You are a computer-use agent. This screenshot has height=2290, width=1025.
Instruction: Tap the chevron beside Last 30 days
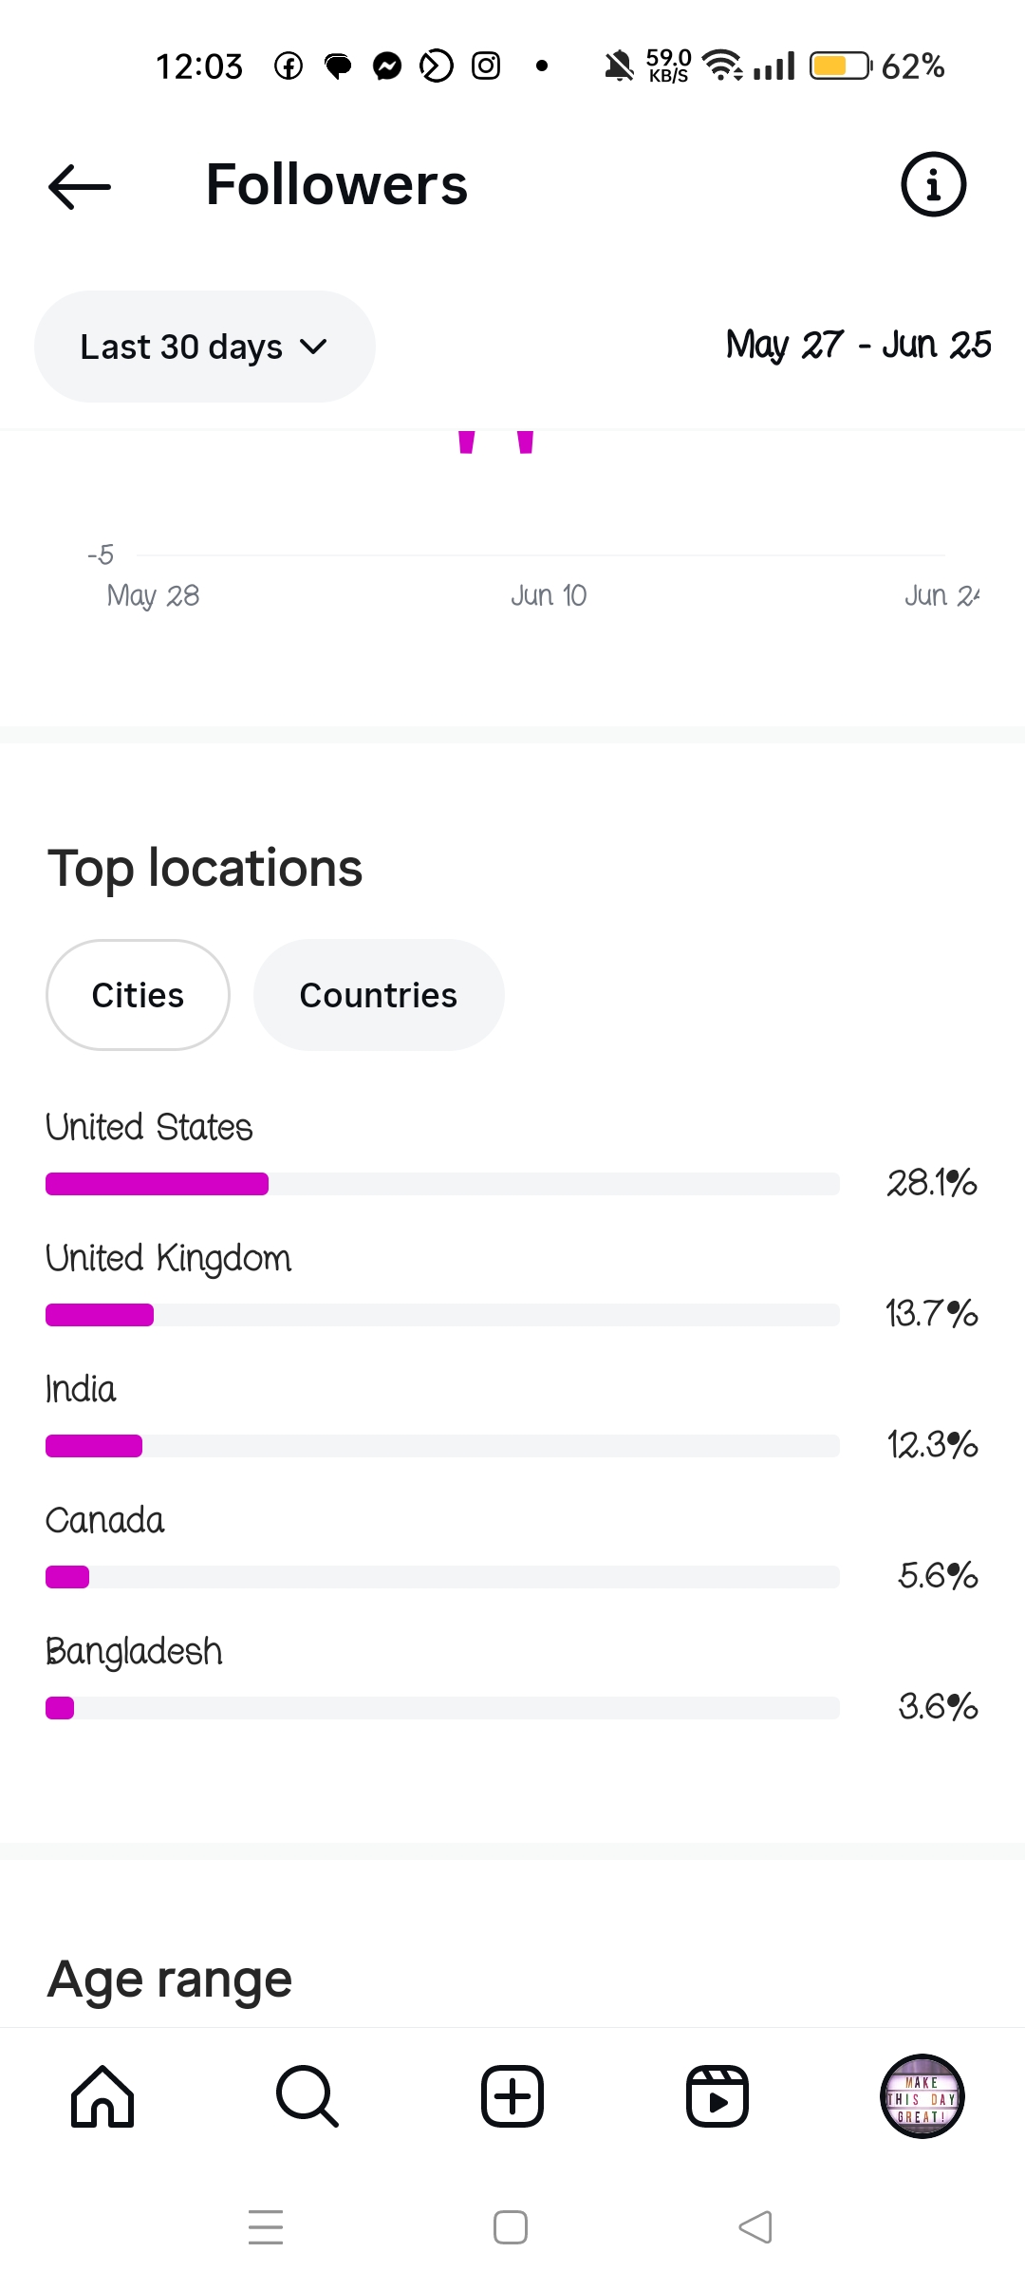pyautogui.click(x=313, y=347)
